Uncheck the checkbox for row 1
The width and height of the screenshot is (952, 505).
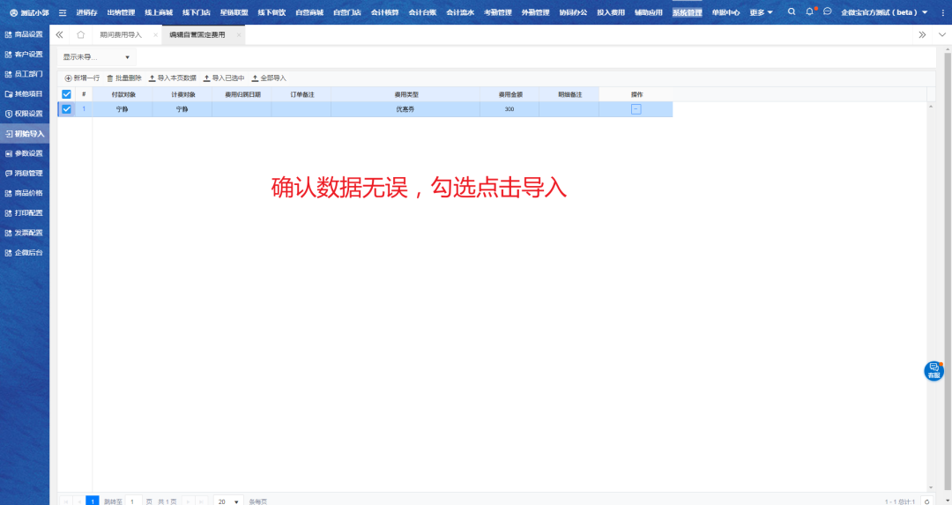pos(66,109)
